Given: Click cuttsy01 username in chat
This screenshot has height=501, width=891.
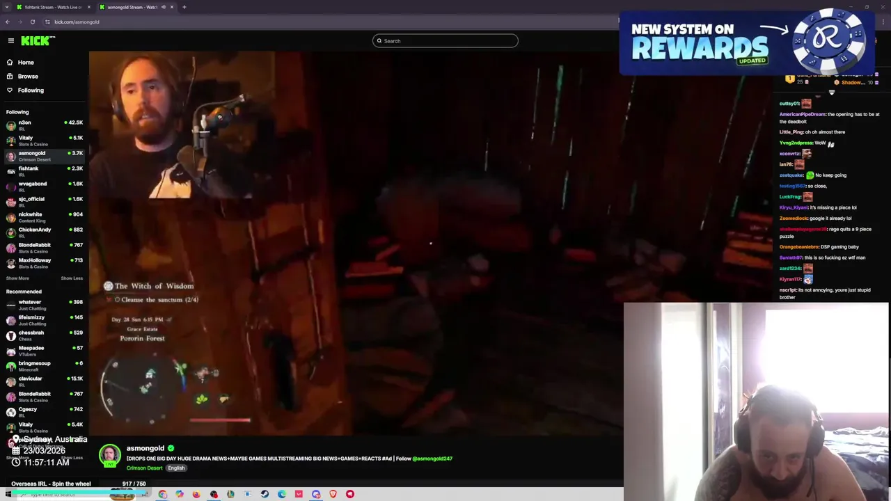Looking at the screenshot, I should tap(789, 104).
